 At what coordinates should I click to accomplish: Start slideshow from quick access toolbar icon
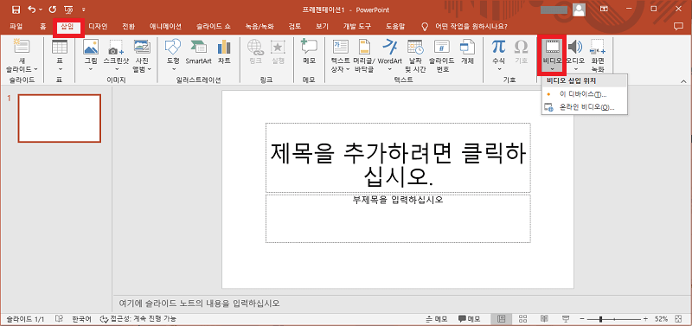[x=68, y=10]
